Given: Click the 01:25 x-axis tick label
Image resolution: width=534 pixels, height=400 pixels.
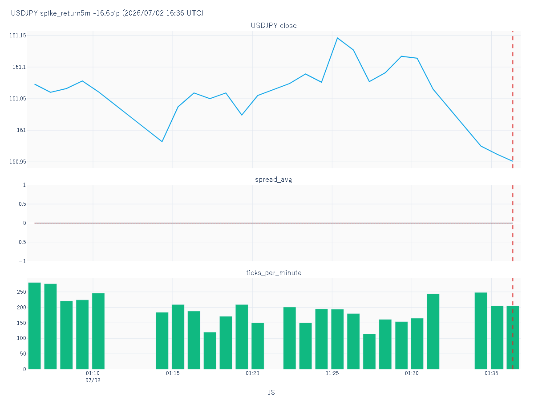Looking at the screenshot, I should tap(332, 373).
